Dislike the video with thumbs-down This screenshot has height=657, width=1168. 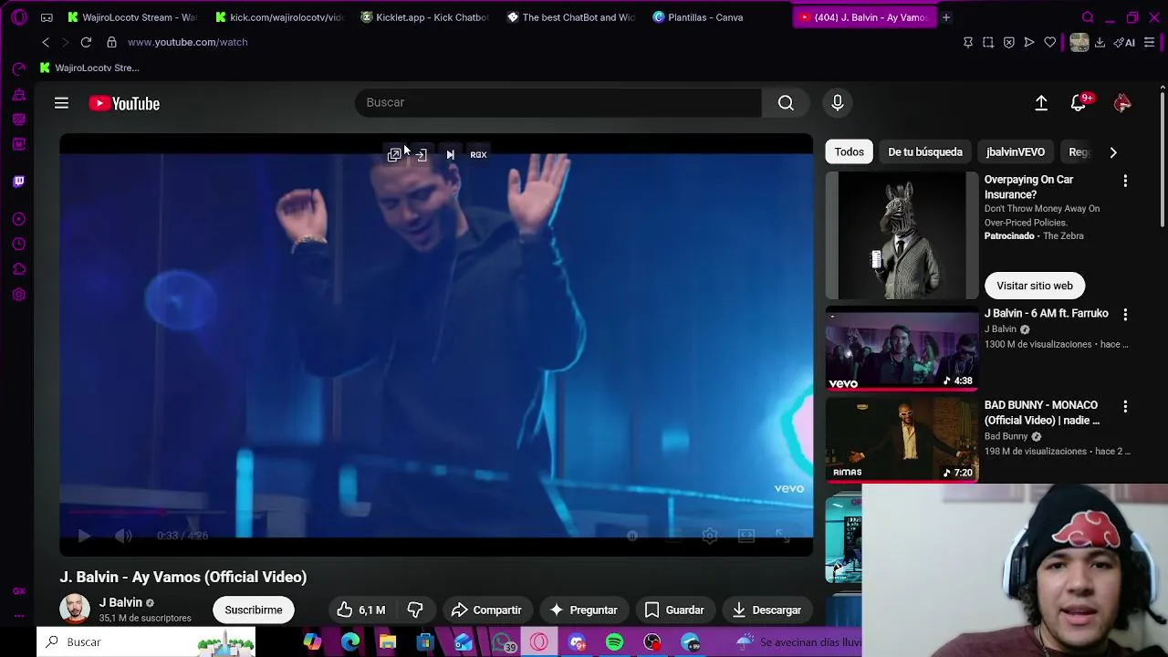415,610
